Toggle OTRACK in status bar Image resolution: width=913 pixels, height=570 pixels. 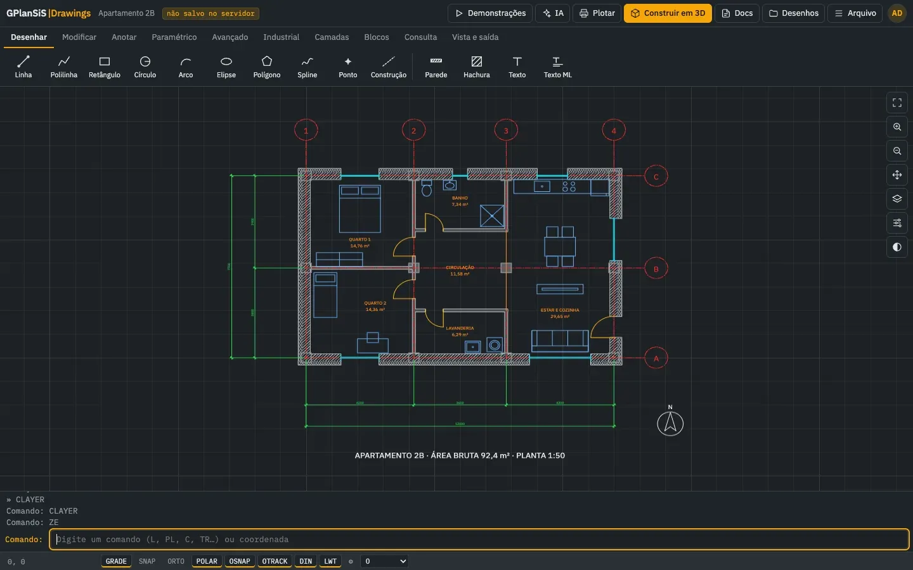[x=275, y=561]
